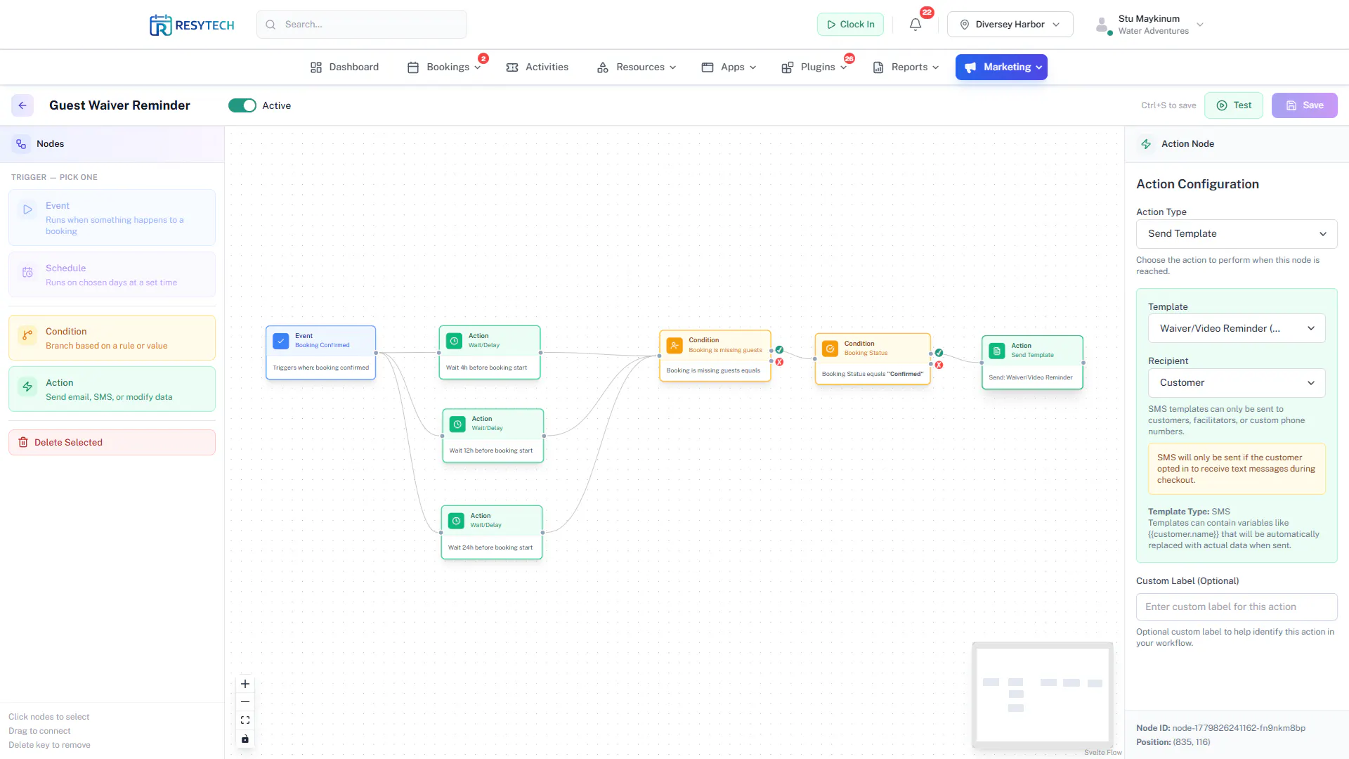This screenshot has width=1349, height=759.
Task: Click the notification bell icon
Action: click(x=915, y=25)
